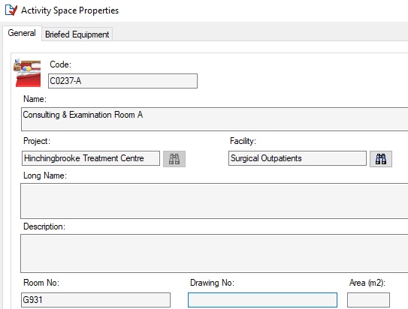Click the Area (m2) input box

368,300
